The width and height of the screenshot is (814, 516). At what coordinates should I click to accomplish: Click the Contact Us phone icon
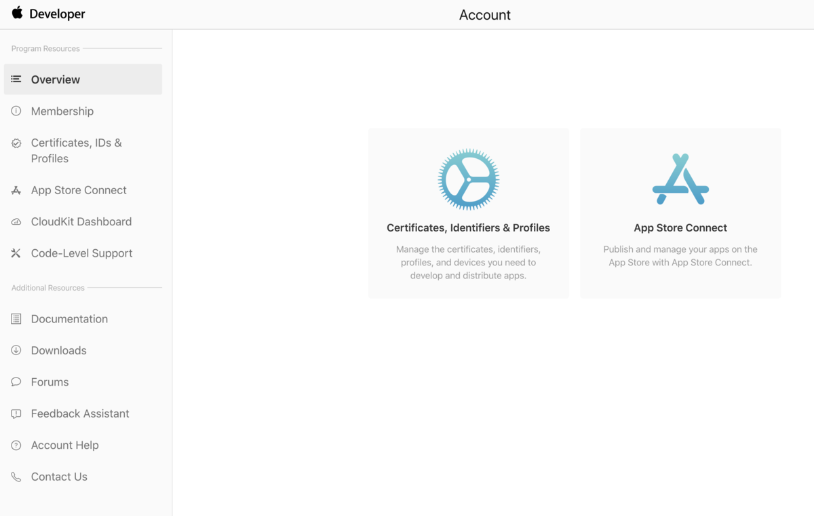tap(16, 477)
